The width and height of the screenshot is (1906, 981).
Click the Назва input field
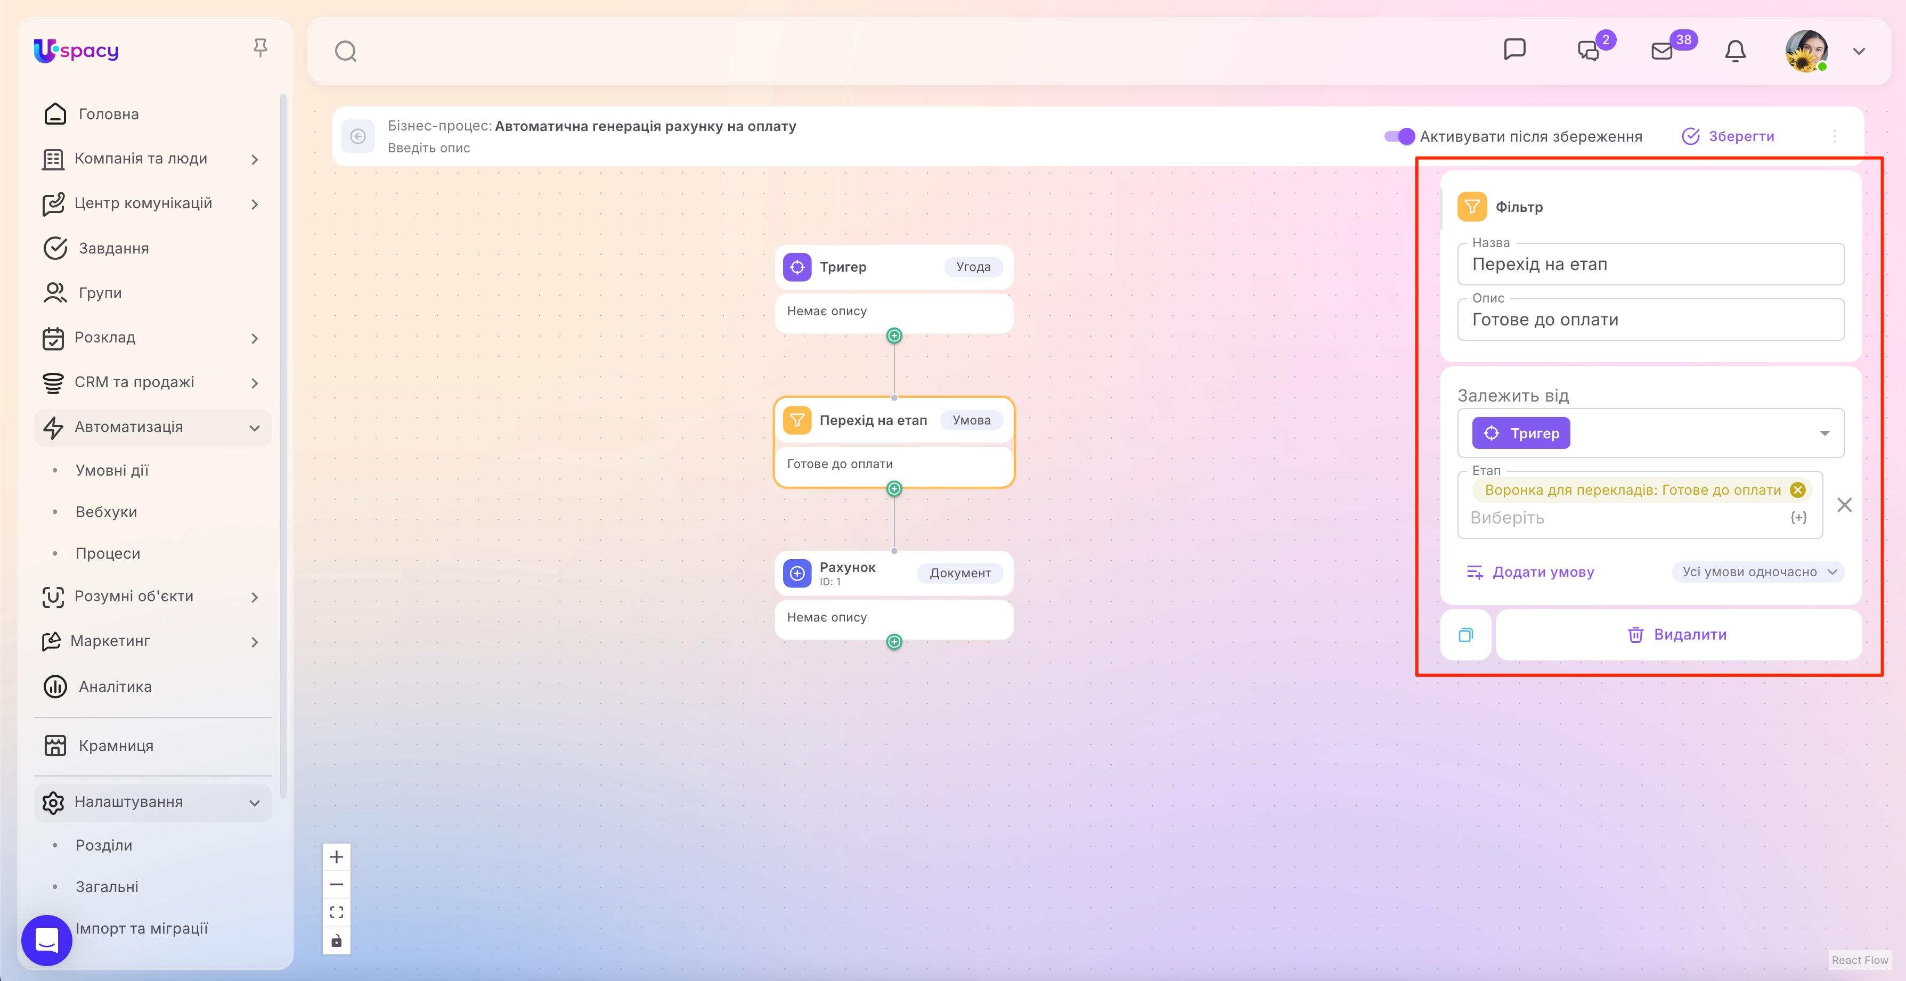pyautogui.click(x=1651, y=264)
